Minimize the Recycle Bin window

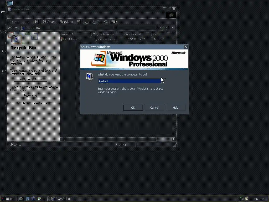[x=165, y=9]
